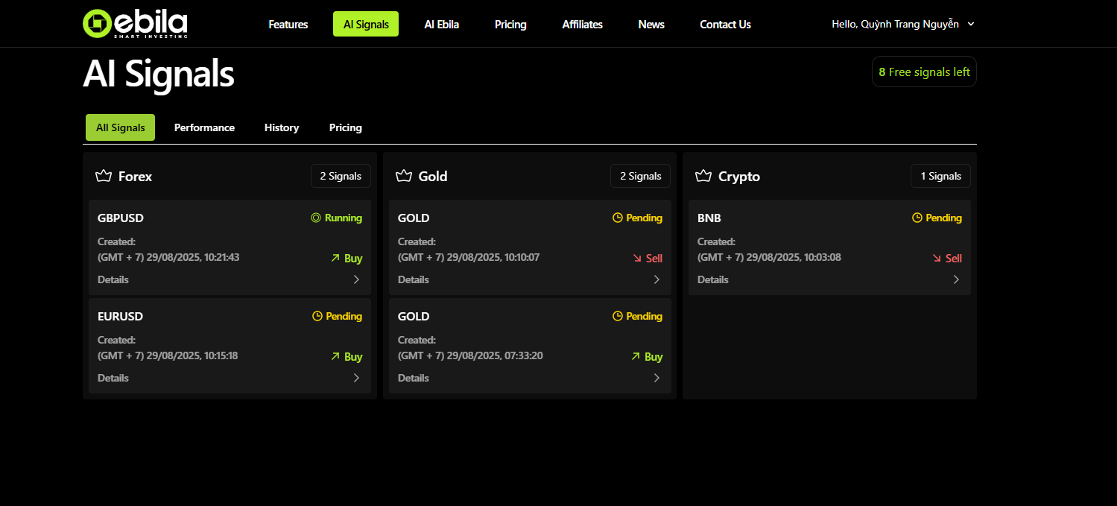The image size is (1117, 506).
Task: Click the Sell arrow icon on BNB
Action: pos(937,259)
